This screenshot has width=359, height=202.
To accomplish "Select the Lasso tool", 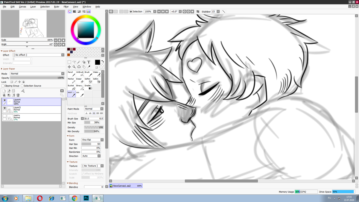I will pos(74,62).
